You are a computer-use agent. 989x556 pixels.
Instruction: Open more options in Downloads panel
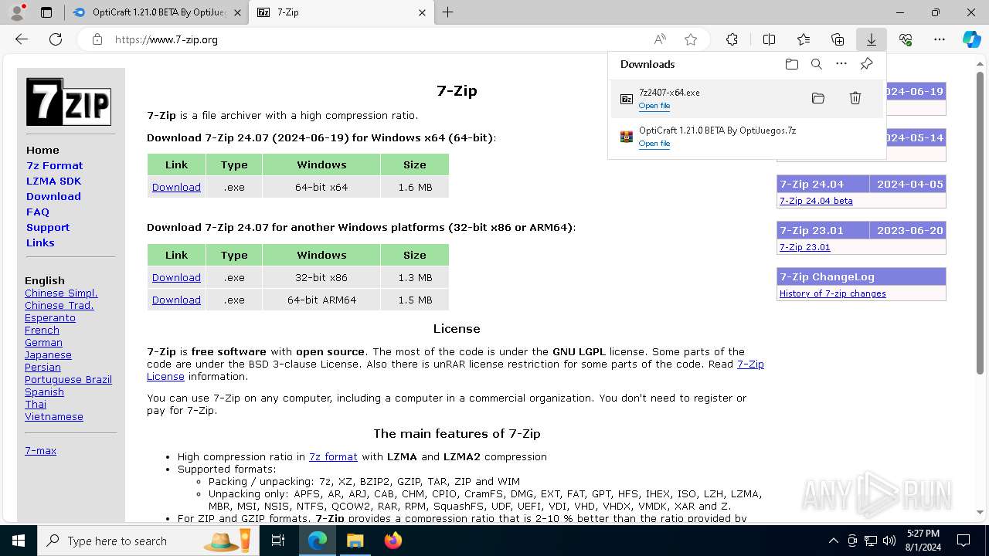coord(841,64)
